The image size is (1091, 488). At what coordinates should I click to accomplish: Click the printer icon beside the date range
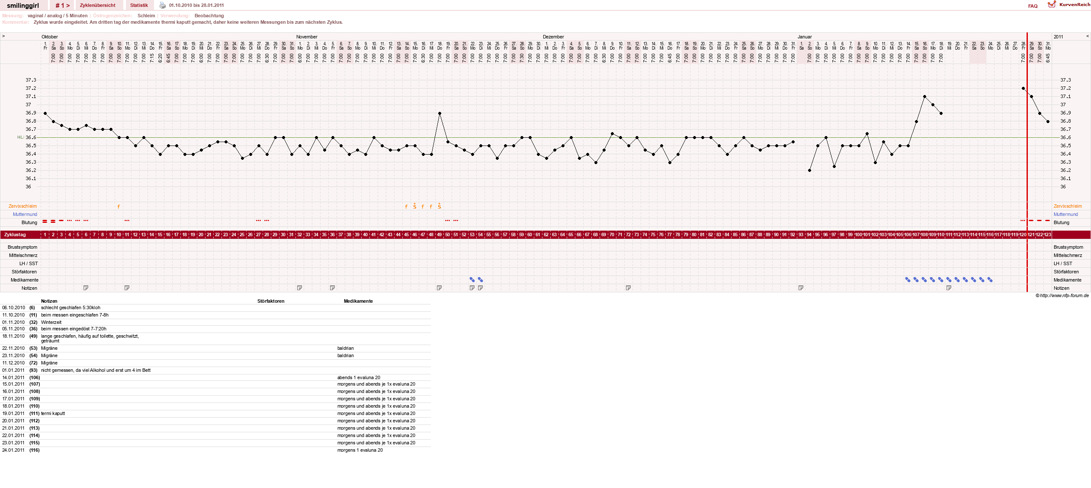[x=163, y=5]
